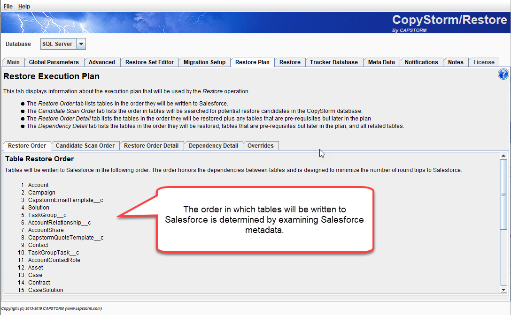Click the vertical scrollbar thumb of Table Restore Order
The width and height of the screenshot is (511, 315).
pyautogui.click(x=503, y=194)
